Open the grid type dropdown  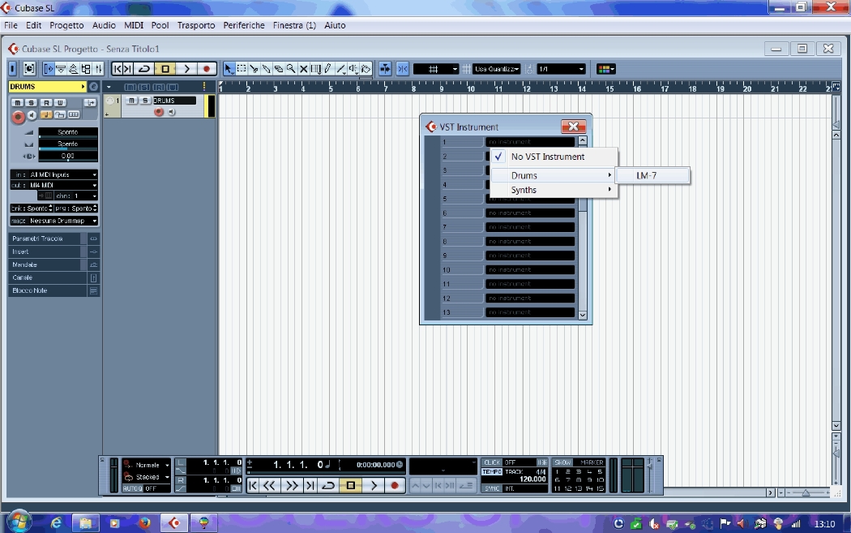pyautogui.click(x=436, y=69)
